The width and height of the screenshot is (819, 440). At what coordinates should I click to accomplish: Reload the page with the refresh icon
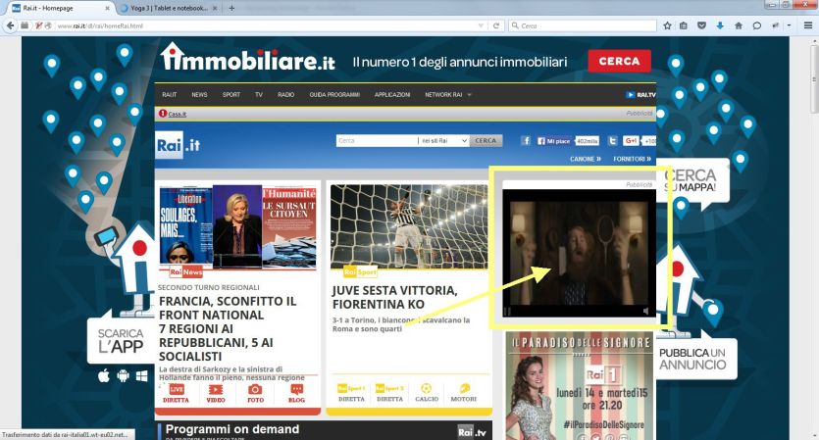496,25
